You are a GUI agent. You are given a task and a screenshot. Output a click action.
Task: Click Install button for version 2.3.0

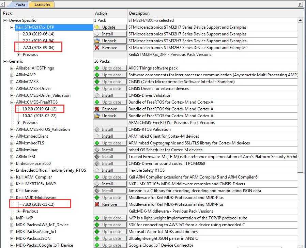110,34
